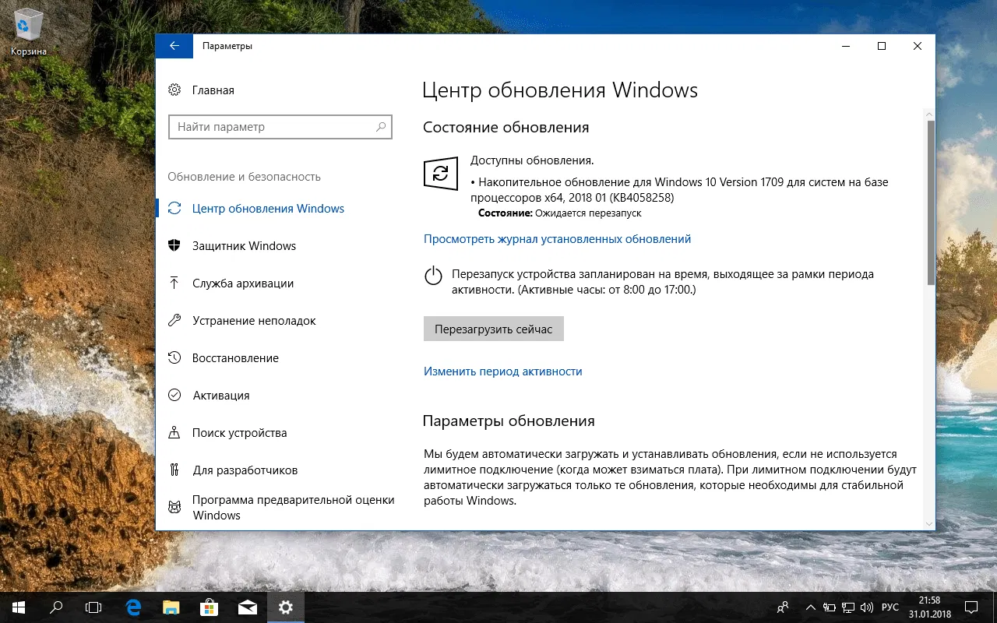This screenshot has height=623, width=997.
Task: Click the Settings window vertical scrollbar thumb
Action: (930, 202)
